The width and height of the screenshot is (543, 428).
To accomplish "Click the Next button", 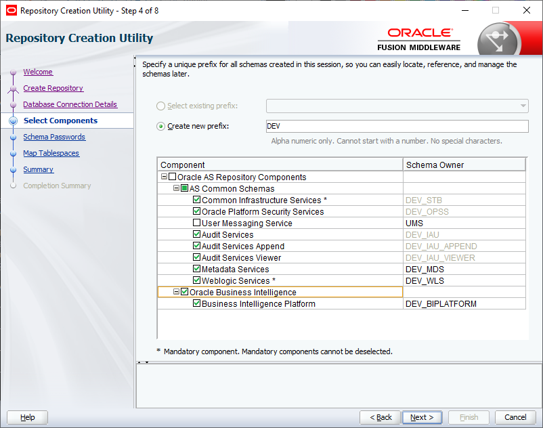I will coord(421,416).
